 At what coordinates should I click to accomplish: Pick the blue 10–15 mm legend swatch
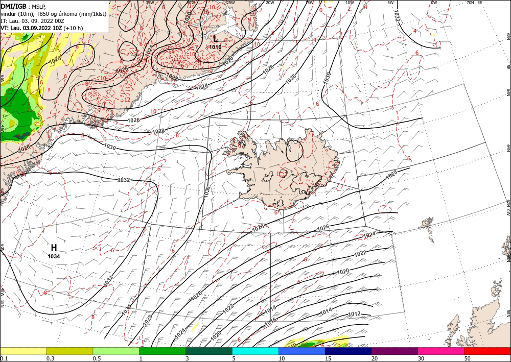pos(302,351)
